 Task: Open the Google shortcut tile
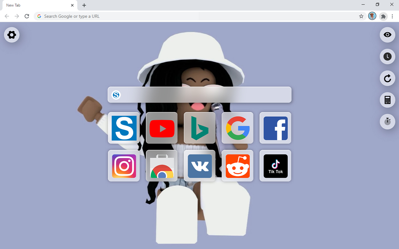pos(238,128)
